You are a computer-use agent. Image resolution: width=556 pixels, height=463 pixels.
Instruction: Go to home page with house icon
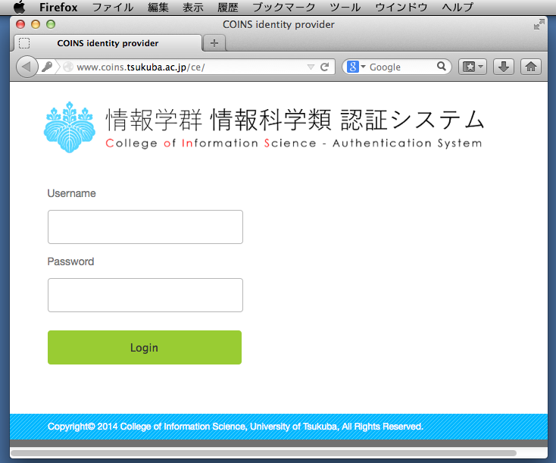click(x=531, y=67)
